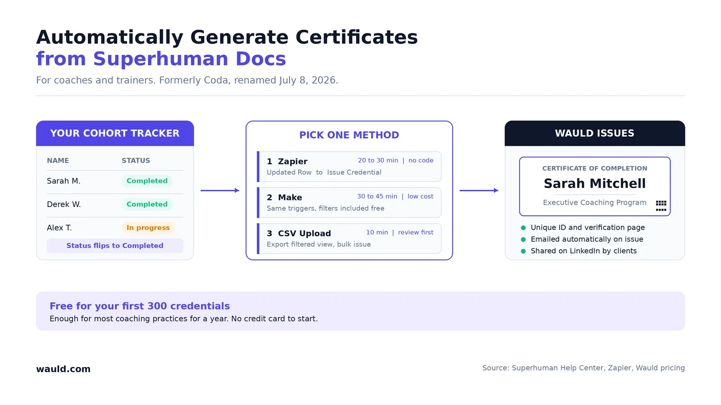Click the 'Status flips to Completed' label
Screen dimensions: 721x405
115,246
